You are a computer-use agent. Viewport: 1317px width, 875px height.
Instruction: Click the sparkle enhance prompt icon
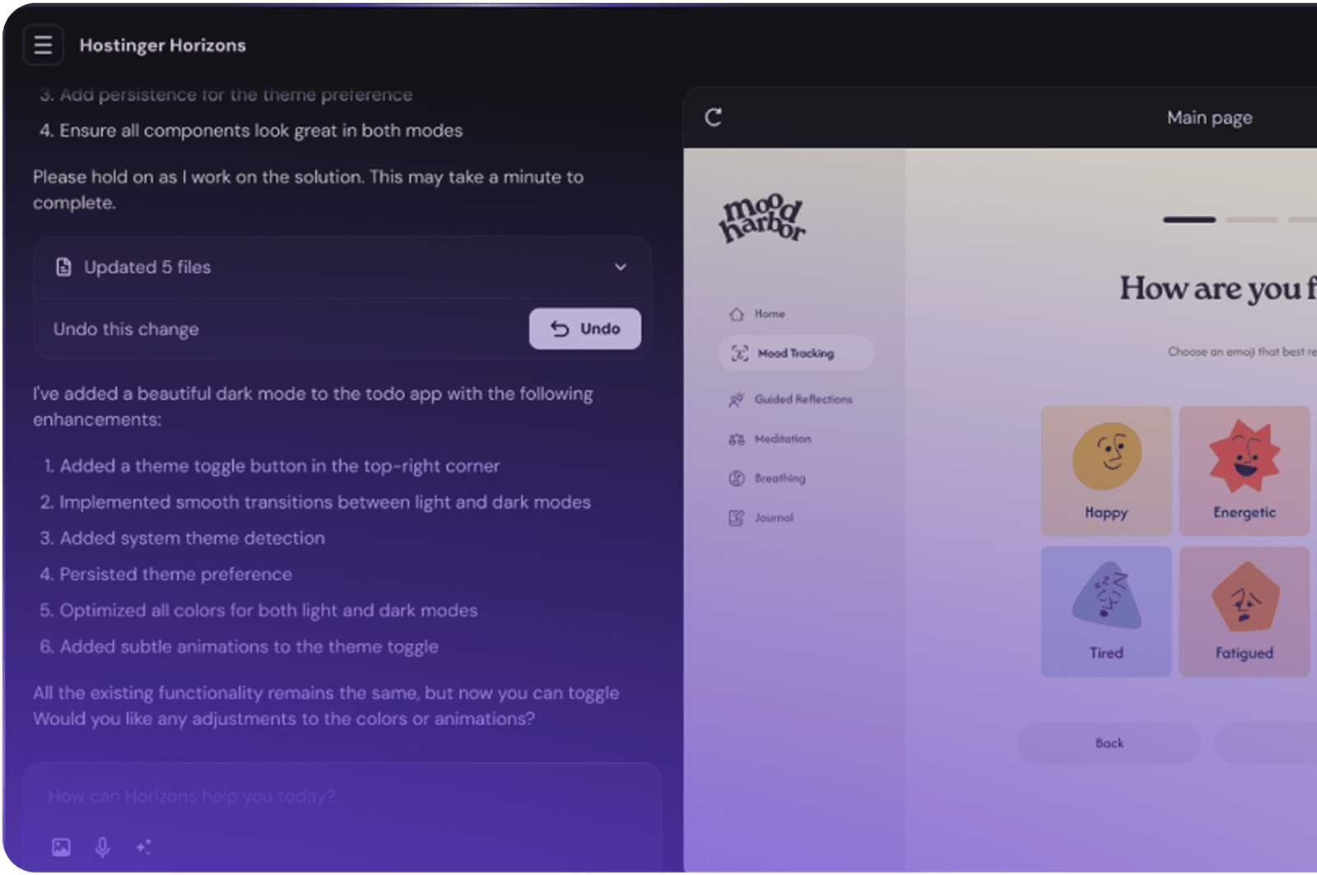point(144,847)
